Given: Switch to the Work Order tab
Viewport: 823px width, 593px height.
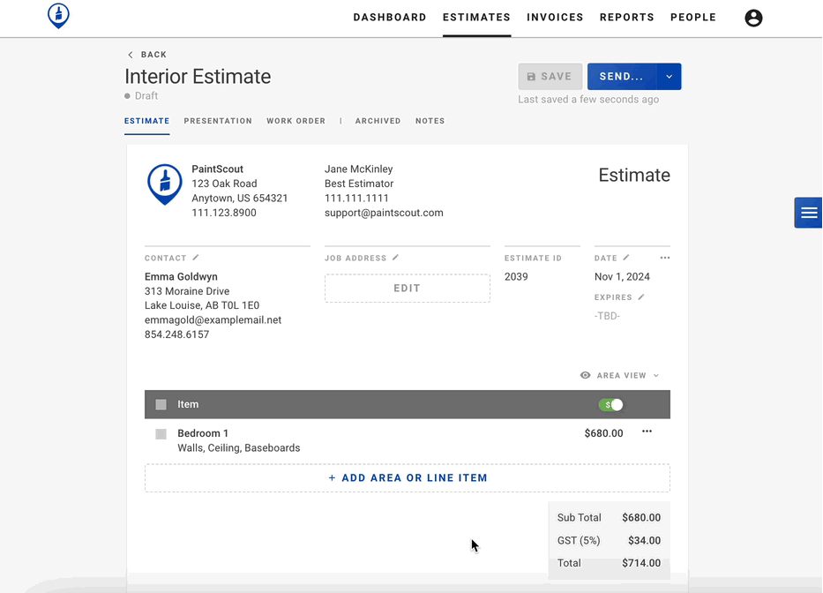Looking at the screenshot, I should click(296, 121).
